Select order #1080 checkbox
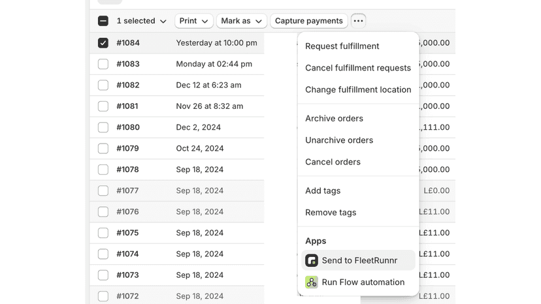Image resolution: width=541 pixels, height=304 pixels. [103, 127]
